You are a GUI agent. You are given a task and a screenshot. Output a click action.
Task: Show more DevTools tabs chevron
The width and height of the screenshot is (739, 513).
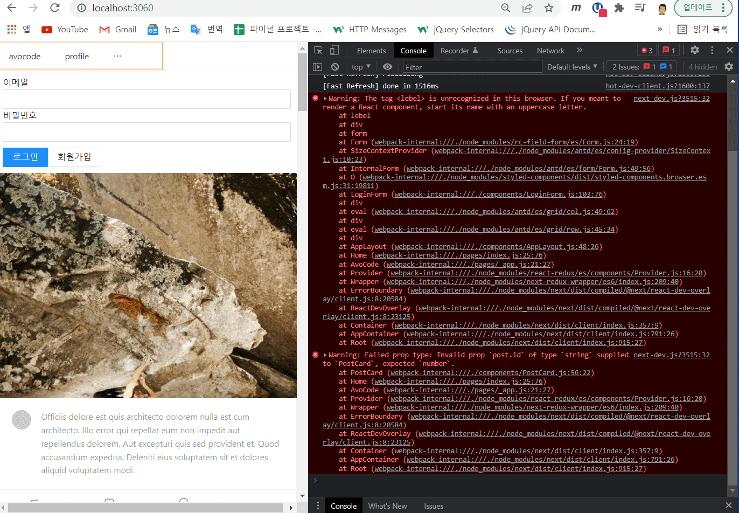click(580, 50)
